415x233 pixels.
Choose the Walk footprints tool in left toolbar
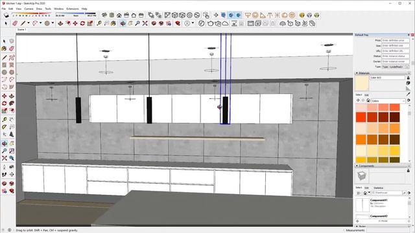point(5,175)
